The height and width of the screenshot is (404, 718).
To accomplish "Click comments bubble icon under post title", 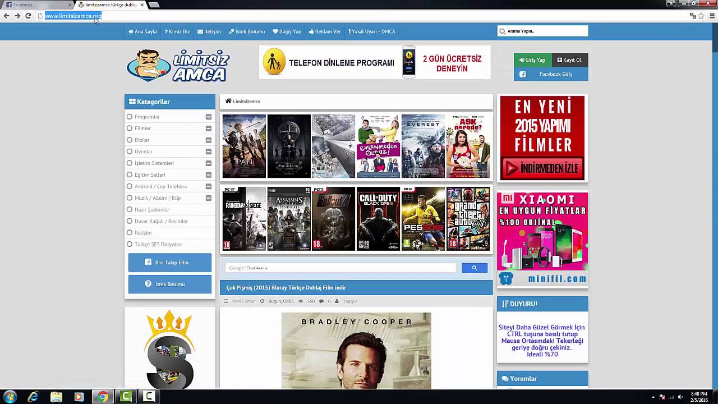I will [321, 301].
